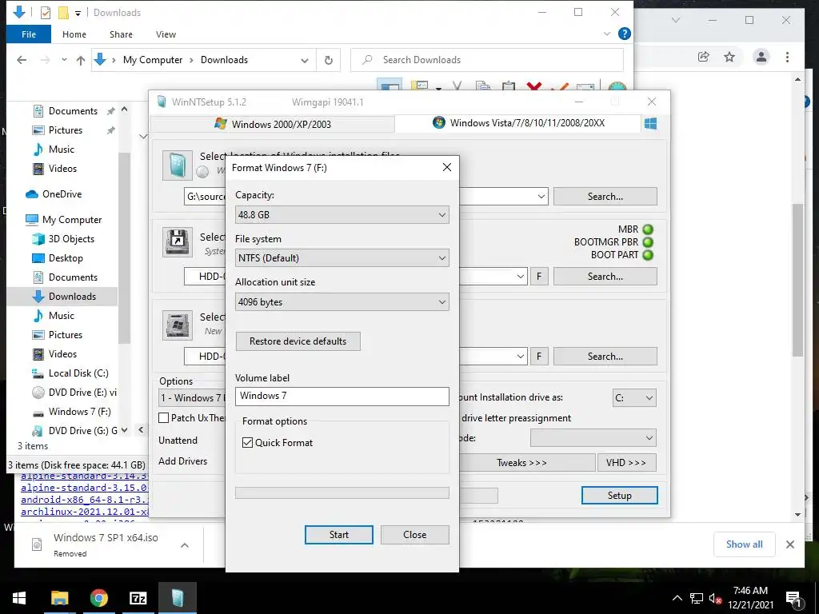Open the View ribbon tab
Viewport: 819px width, 614px height.
[x=166, y=34]
